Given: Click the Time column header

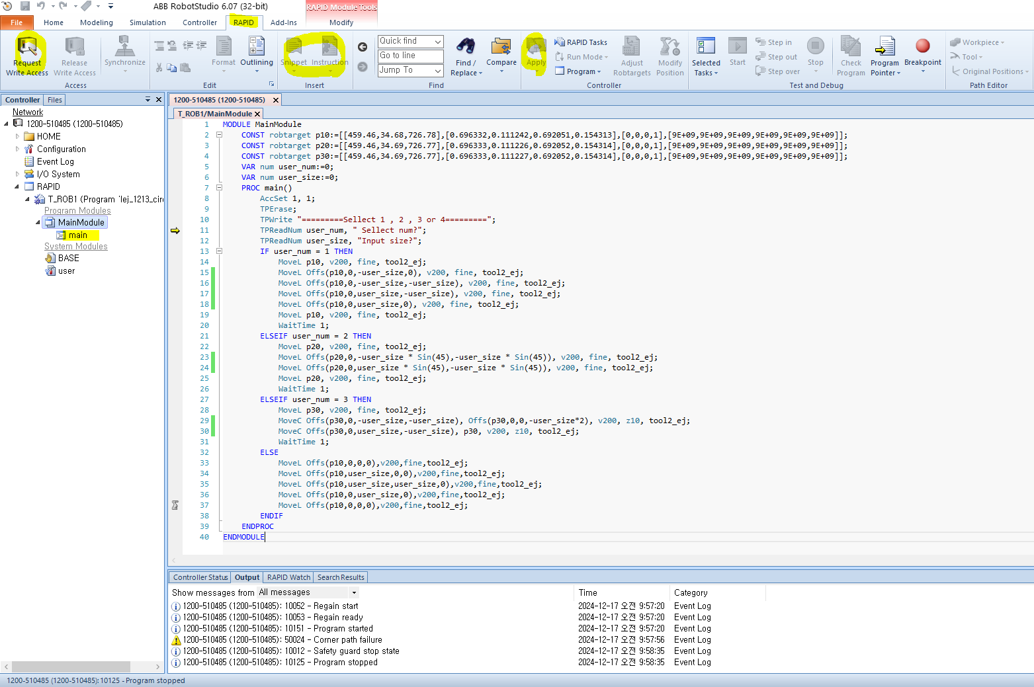Looking at the screenshot, I should click(x=622, y=592).
